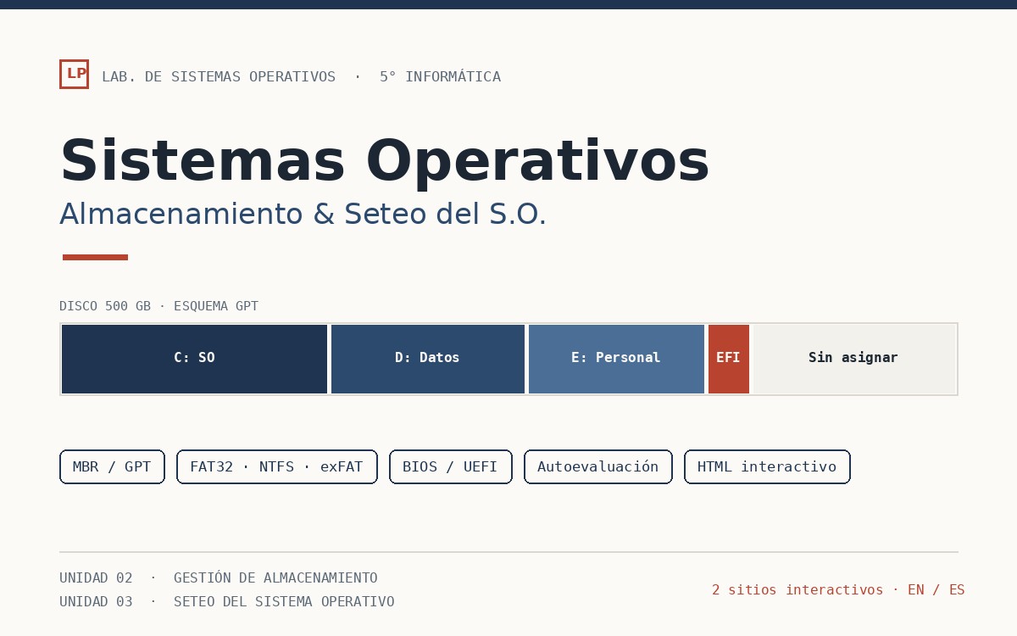Select the D: Datos partition block

pos(428,359)
